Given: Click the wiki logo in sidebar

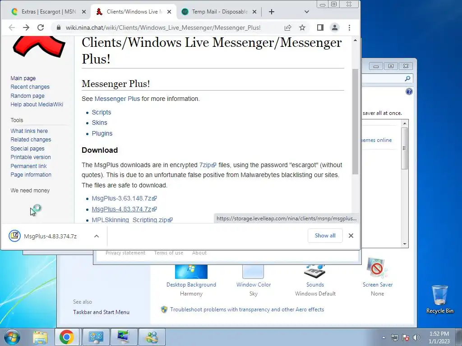Looking at the screenshot, I should (39, 46).
